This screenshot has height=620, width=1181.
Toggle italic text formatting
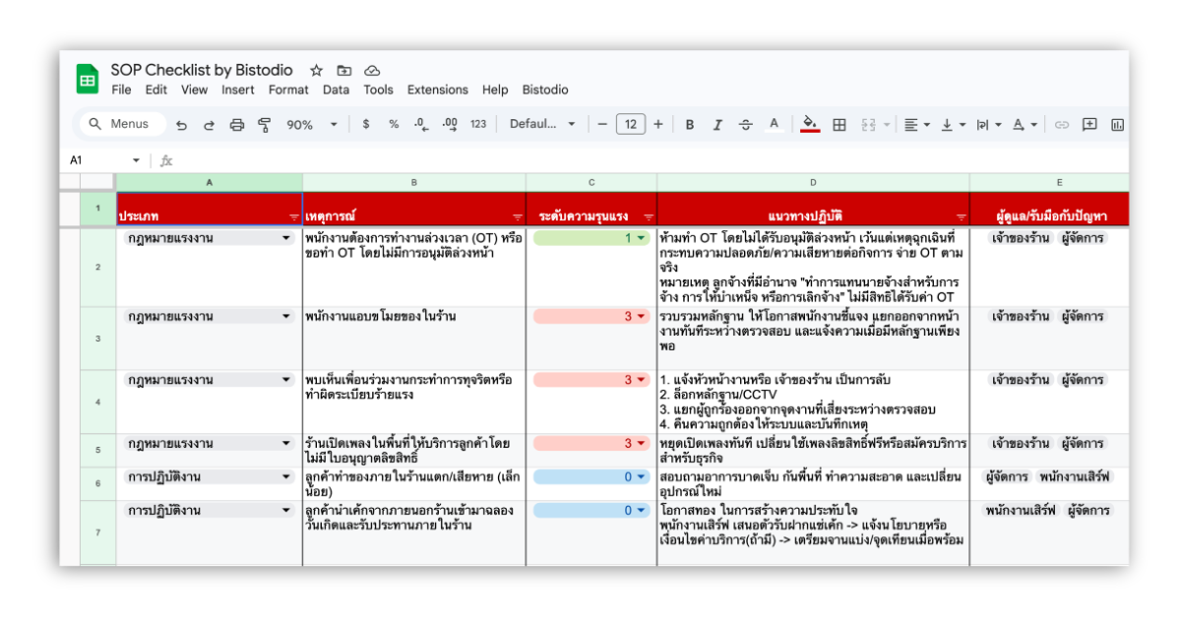(x=717, y=125)
